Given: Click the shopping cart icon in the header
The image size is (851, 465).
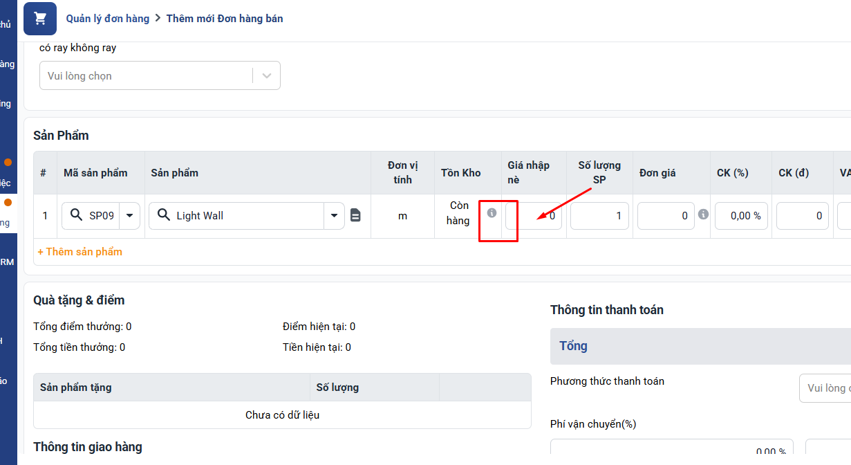Looking at the screenshot, I should 40,19.
